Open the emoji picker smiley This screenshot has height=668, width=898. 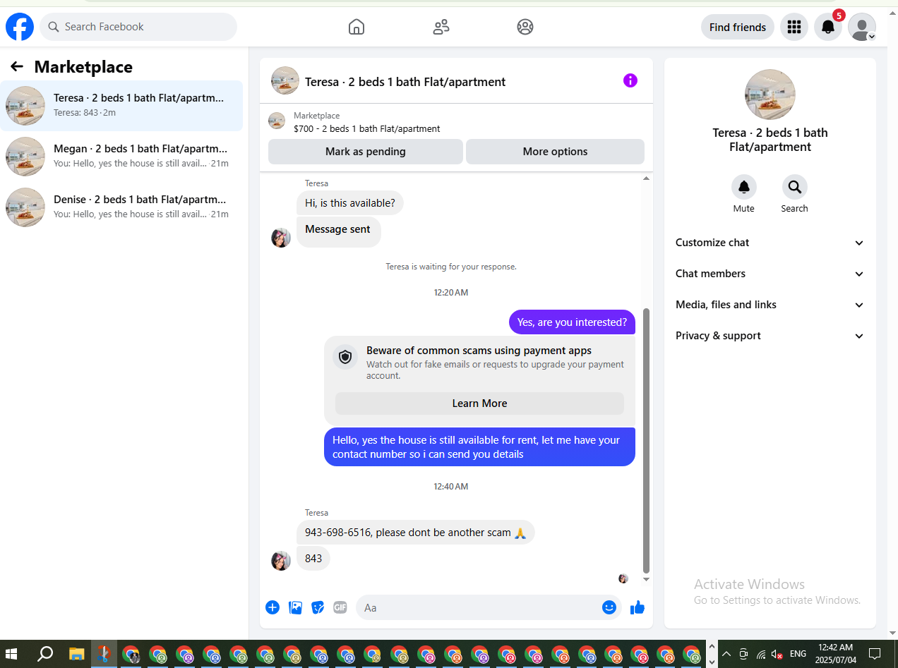coord(609,607)
